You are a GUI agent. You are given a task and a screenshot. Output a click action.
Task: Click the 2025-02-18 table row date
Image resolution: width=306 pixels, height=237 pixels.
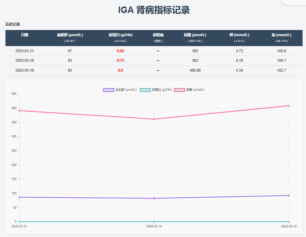coord(25,60)
